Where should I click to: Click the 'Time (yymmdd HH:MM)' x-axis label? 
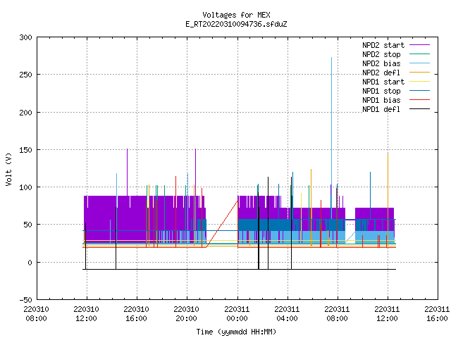pos(236,332)
